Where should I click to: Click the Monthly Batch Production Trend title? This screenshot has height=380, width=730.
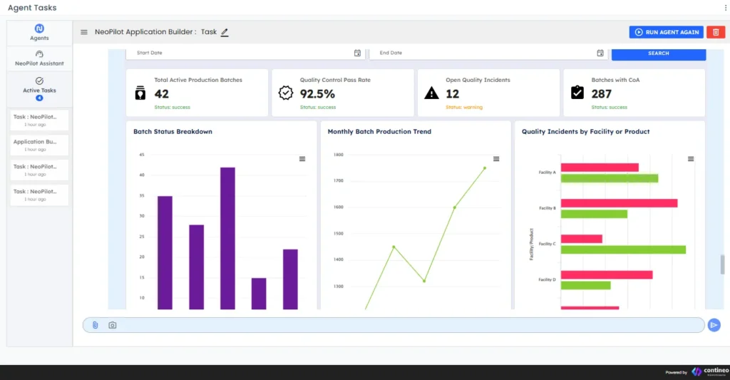pos(379,132)
